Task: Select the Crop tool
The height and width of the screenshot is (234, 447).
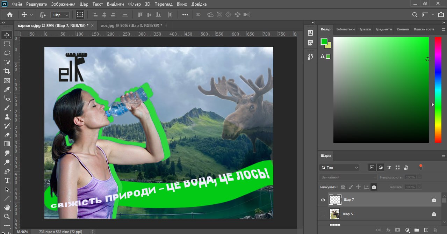Action: pos(7,71)
